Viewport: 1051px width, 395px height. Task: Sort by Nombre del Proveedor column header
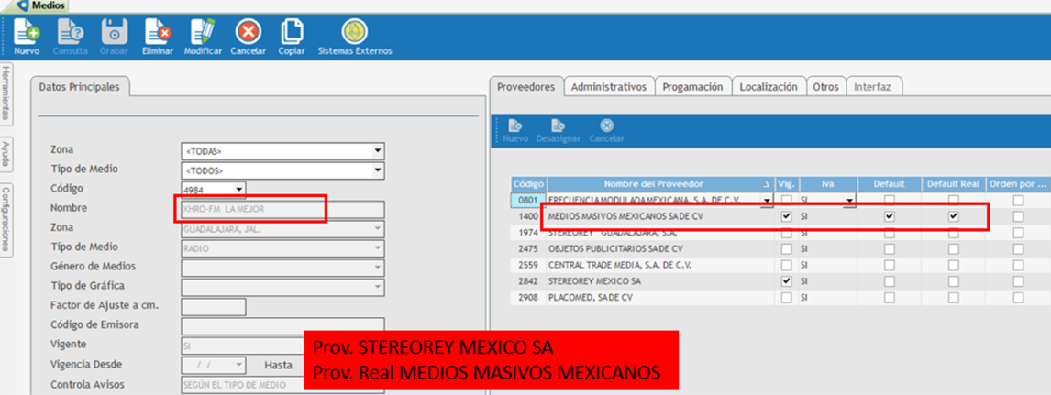click(661, 183)
